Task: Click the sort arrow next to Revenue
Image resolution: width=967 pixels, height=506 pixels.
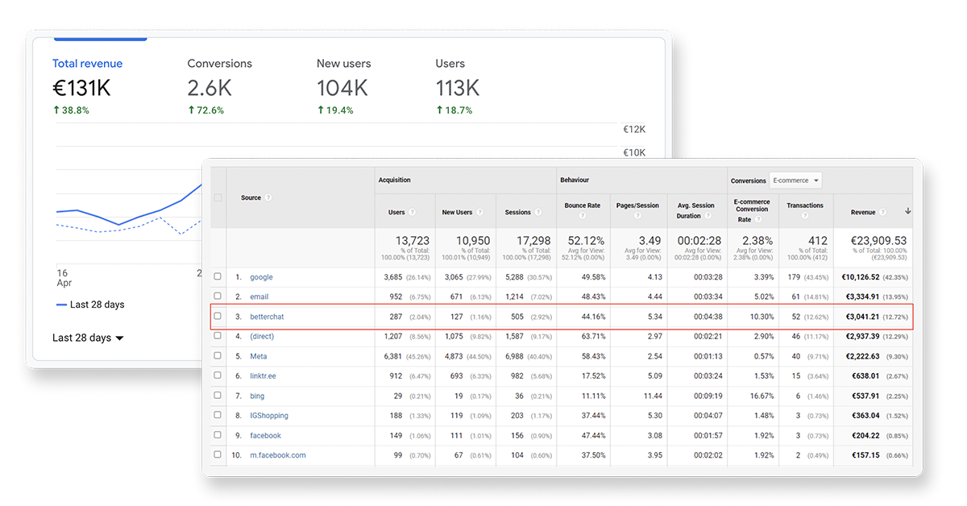Action: coord(908,212)
